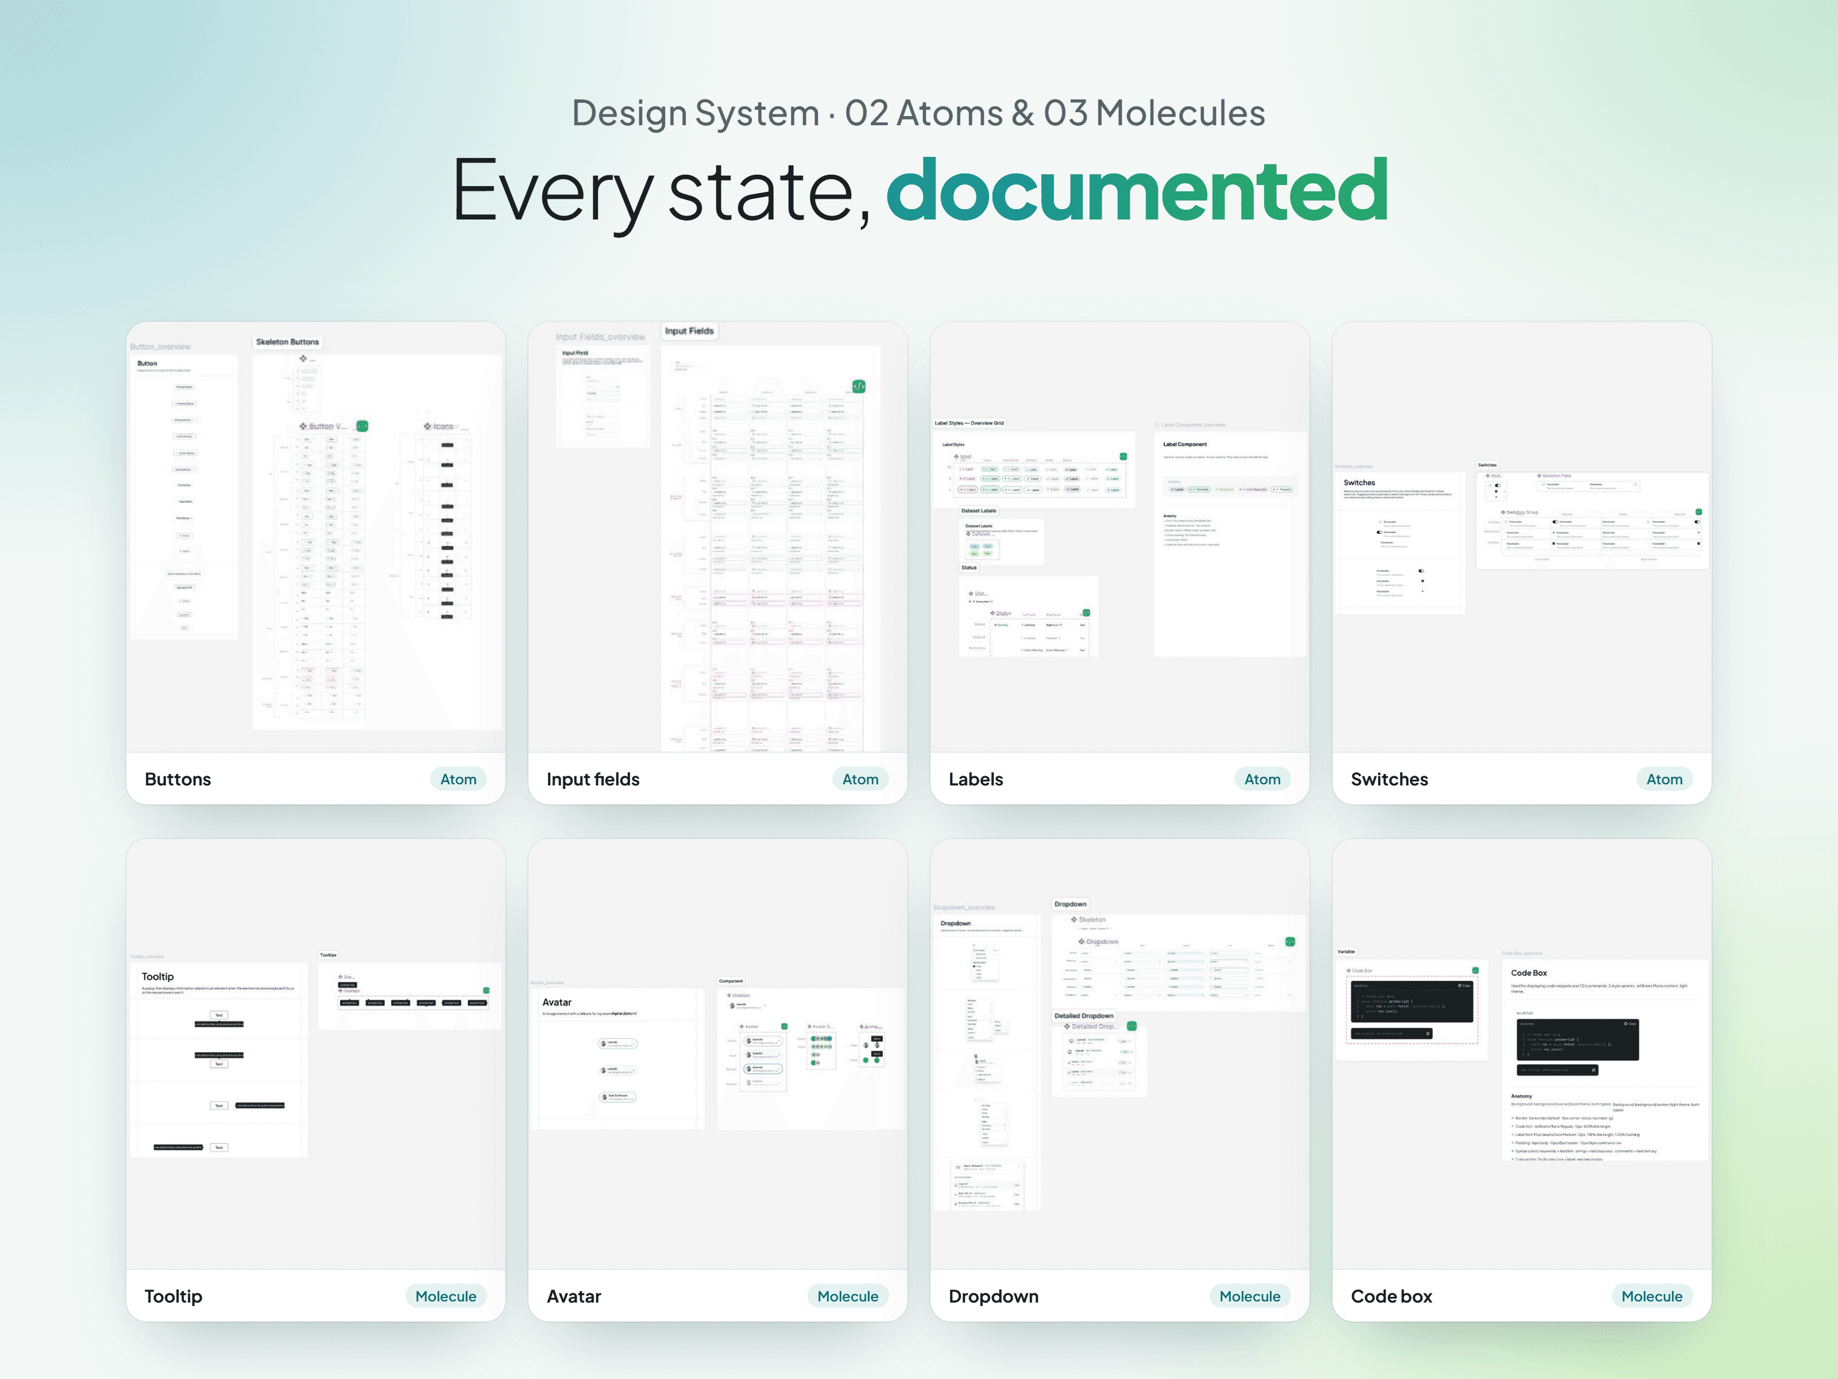
Task: Open the Switches card preview thumbnail
Action: tap(1522, 537)
